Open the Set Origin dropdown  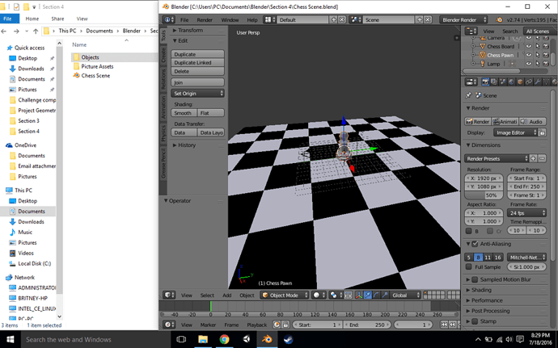point(197,93)
